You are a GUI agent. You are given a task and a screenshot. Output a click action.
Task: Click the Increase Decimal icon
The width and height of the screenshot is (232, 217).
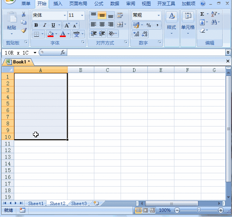tap(136, 34)
